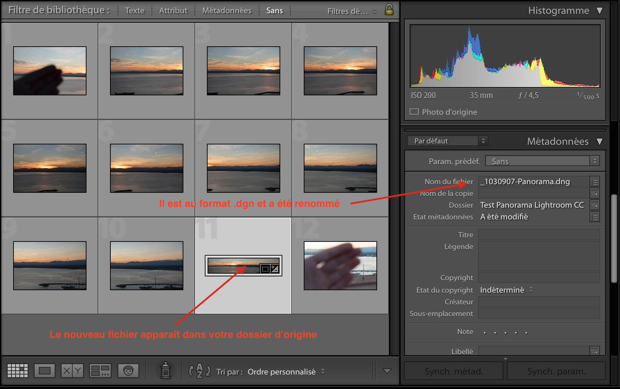Image resolution: width=620 pixels, height=389 pixels.
Task: Toggle the A-Z sort direction icon
Action: (x=200, y=371)
